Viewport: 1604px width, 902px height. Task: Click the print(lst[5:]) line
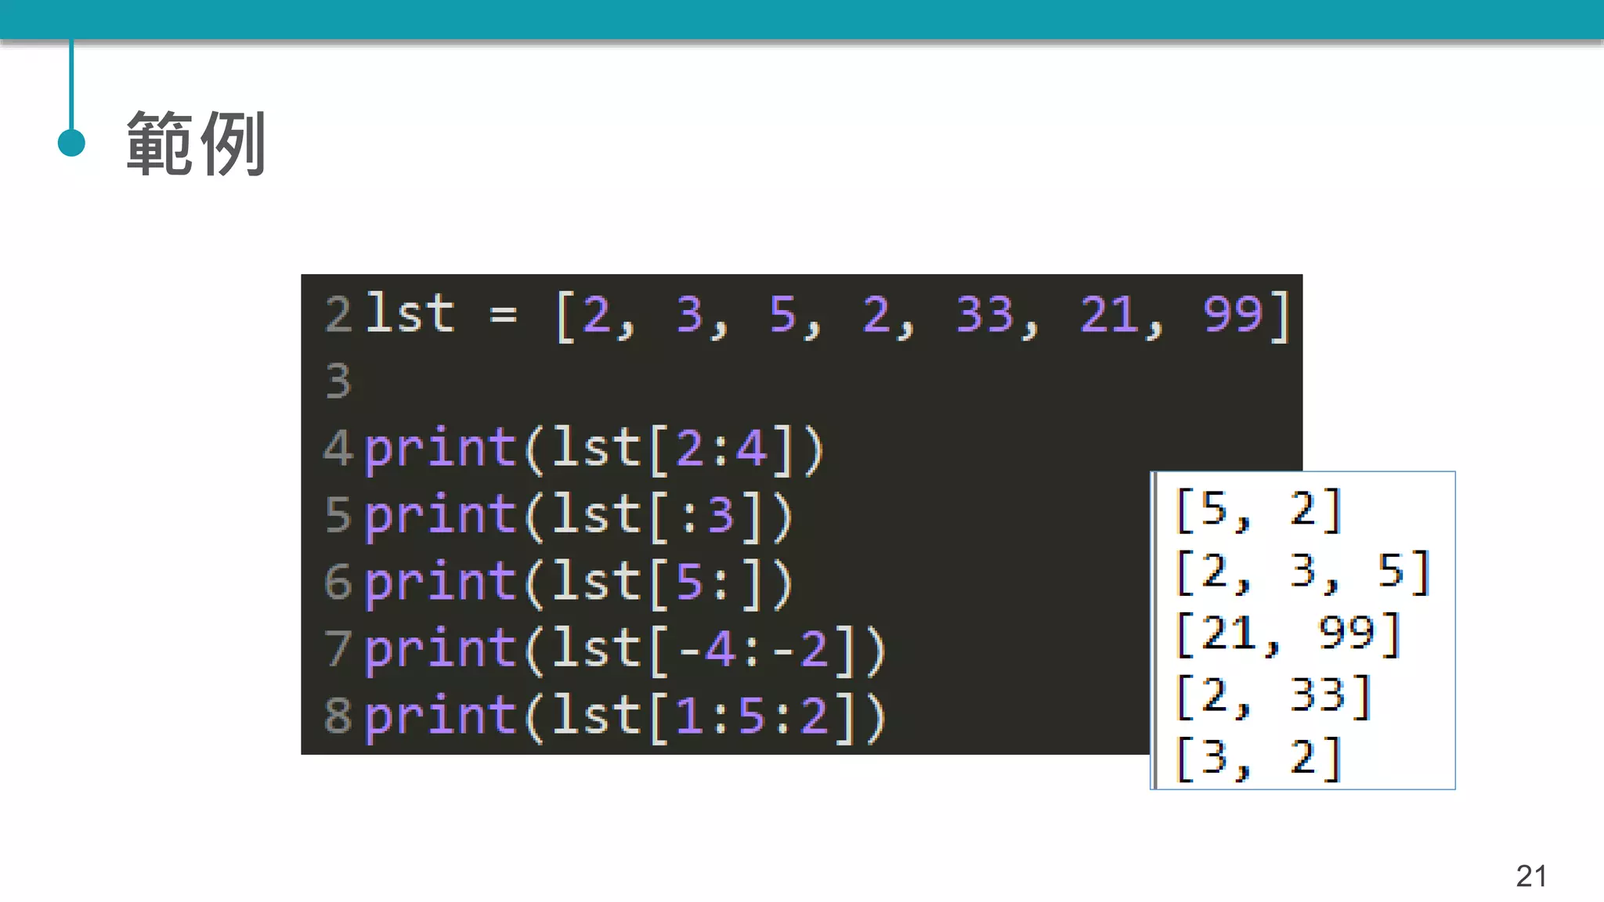[x=578, y=583]
